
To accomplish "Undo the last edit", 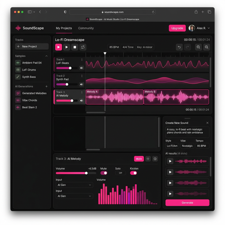I will tap(179, 47).
